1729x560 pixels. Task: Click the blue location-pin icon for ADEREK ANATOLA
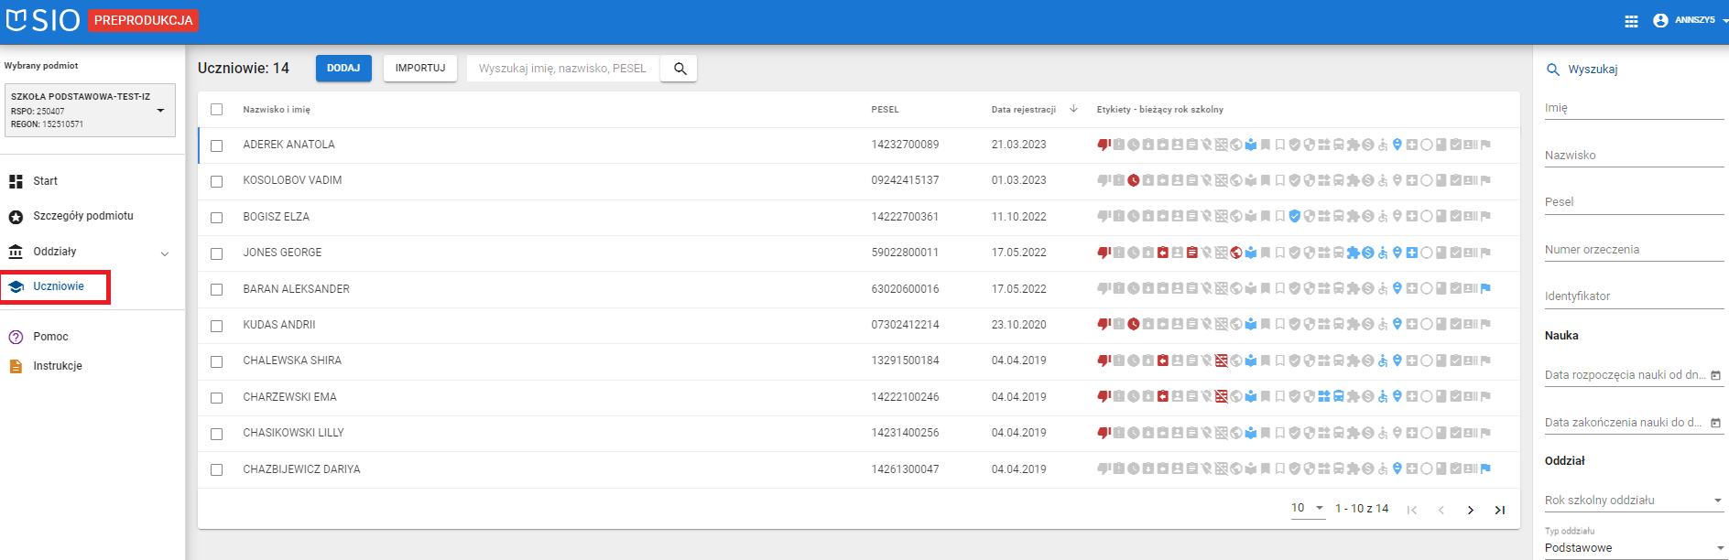[1397, 145]
